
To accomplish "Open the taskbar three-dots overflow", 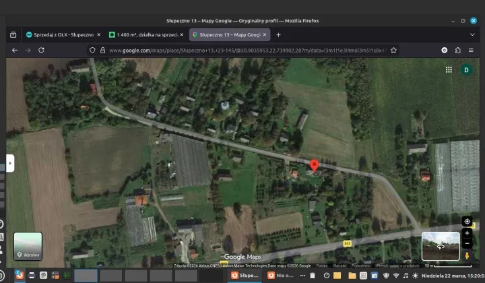I will (x=302, y=276).
